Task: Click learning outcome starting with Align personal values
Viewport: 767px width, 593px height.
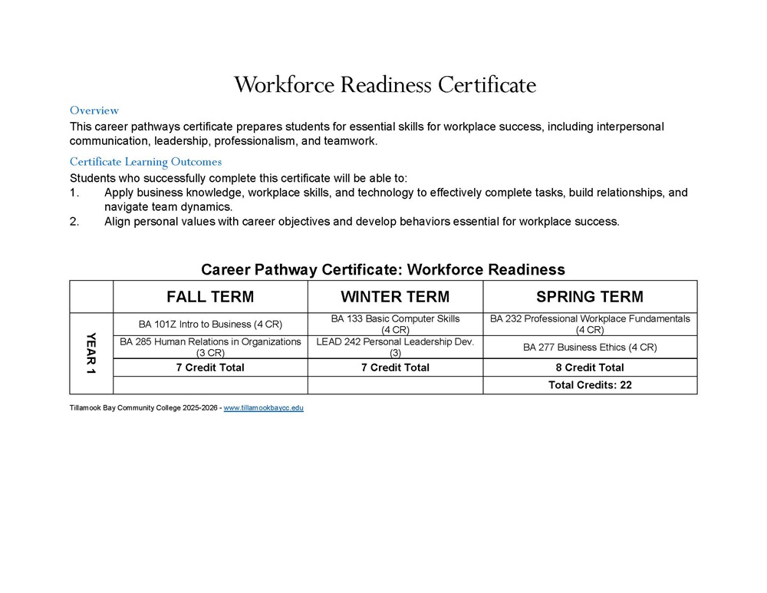Action: click(x=361, y=222)
